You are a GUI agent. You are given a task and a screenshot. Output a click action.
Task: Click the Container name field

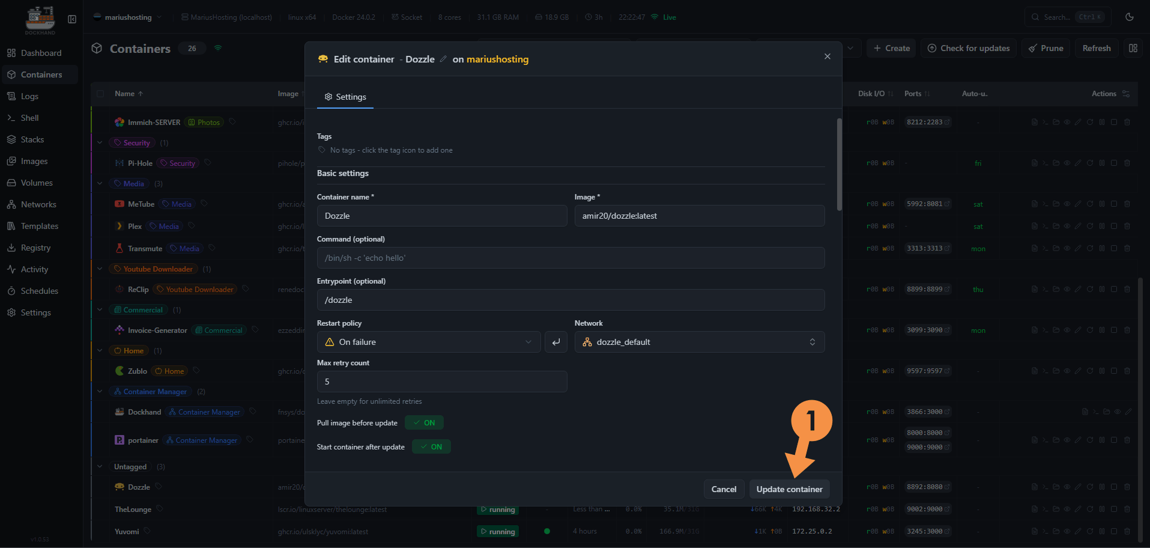tap(442, 216)
